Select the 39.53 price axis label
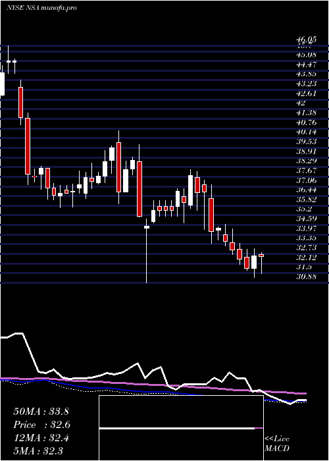Image resolution: width=329 pixels, height=461 pixels. [306, 142]
